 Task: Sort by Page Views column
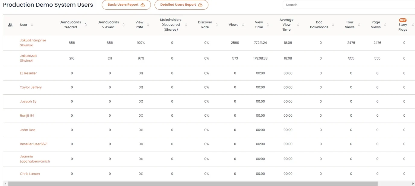point(385,25)
